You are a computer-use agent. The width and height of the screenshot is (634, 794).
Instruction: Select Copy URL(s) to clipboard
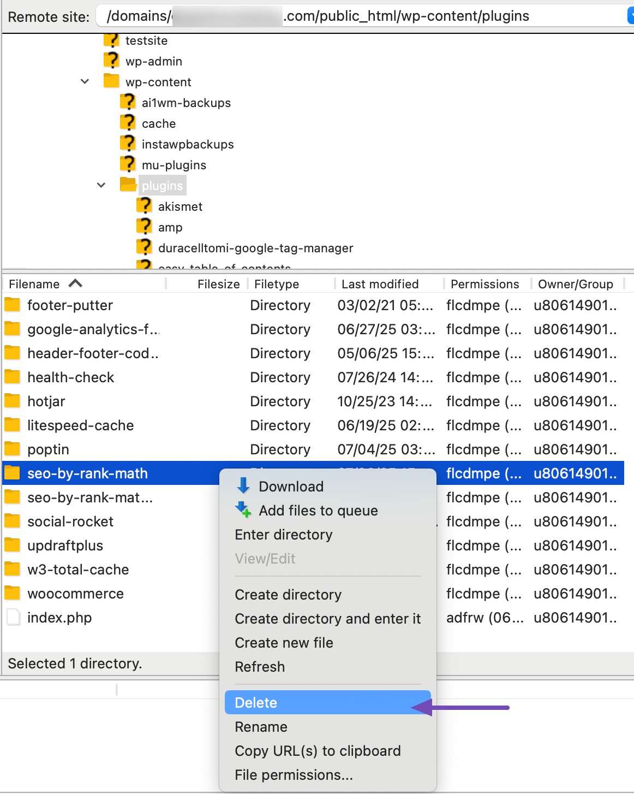[x=327, y=750]
